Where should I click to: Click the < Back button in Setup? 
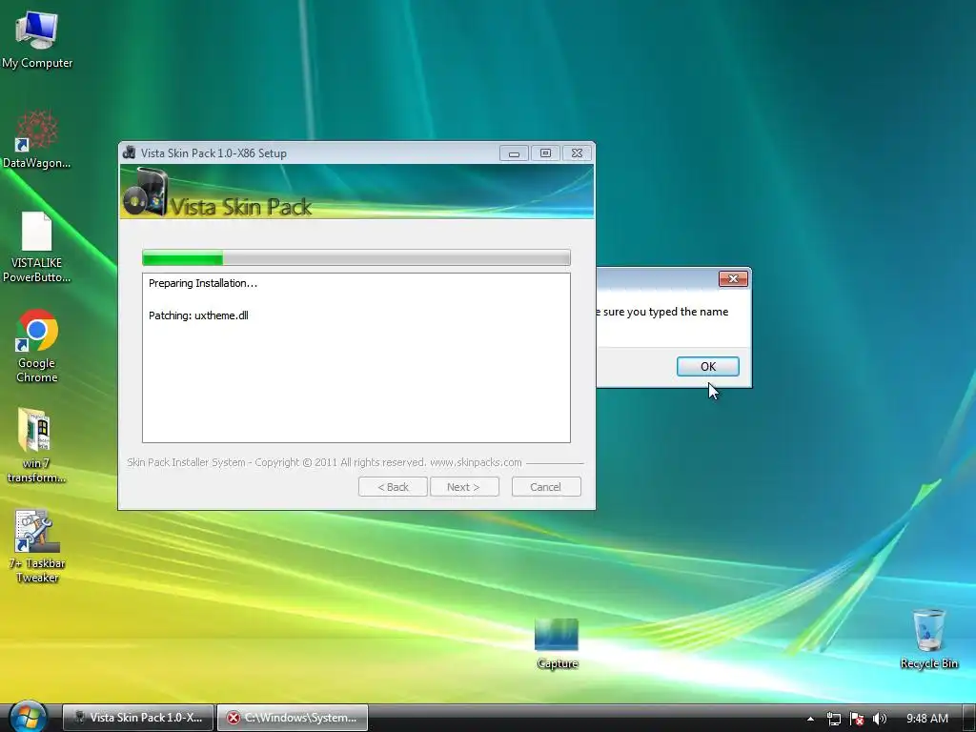393,487
